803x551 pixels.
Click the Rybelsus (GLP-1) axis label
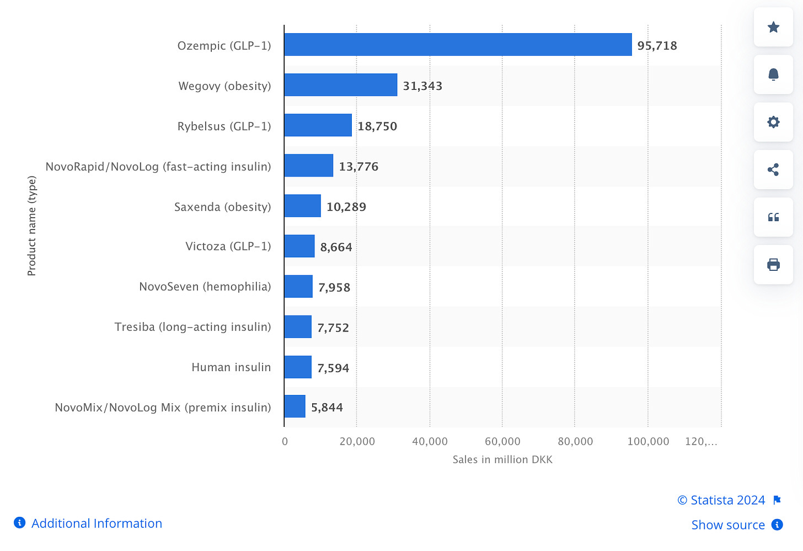tap(224, 126)
